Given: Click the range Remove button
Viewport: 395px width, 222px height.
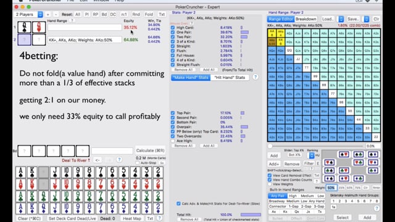Looking at the screenshot, I should (x=292, y=164).
